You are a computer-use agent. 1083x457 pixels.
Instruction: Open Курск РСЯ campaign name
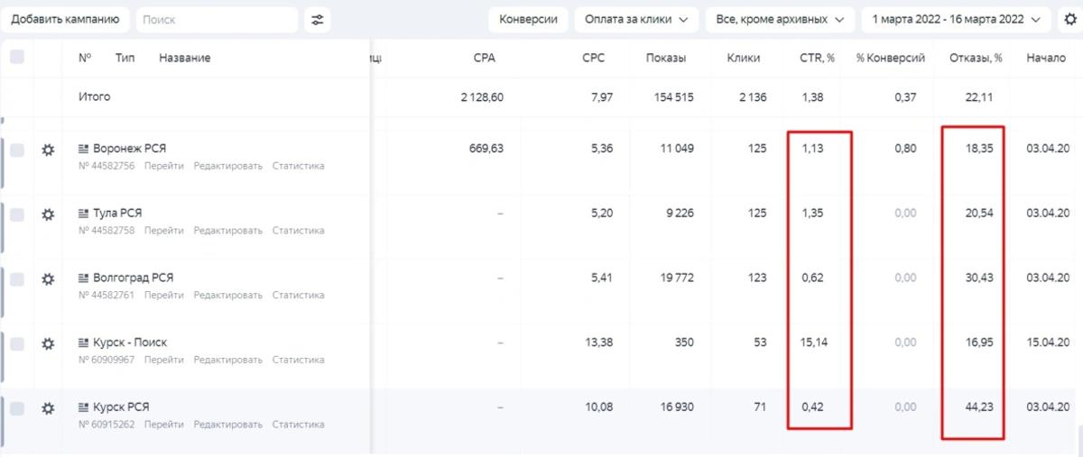point(121,407)
